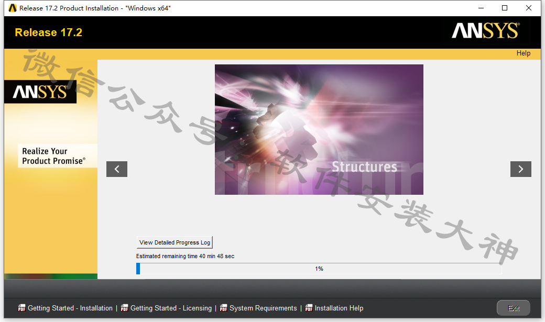This screenshot has width=545, height=322.
Task: Maximize the installer window
Action: [505, 8]
